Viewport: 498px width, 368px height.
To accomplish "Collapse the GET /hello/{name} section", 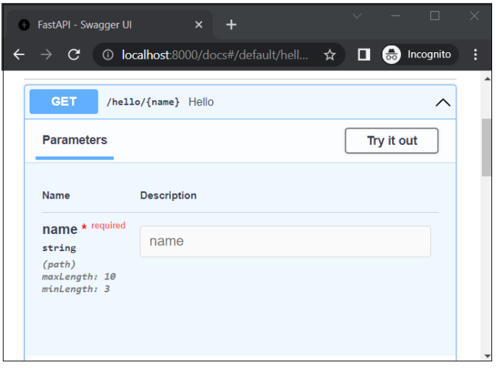I will coord(443,102).
